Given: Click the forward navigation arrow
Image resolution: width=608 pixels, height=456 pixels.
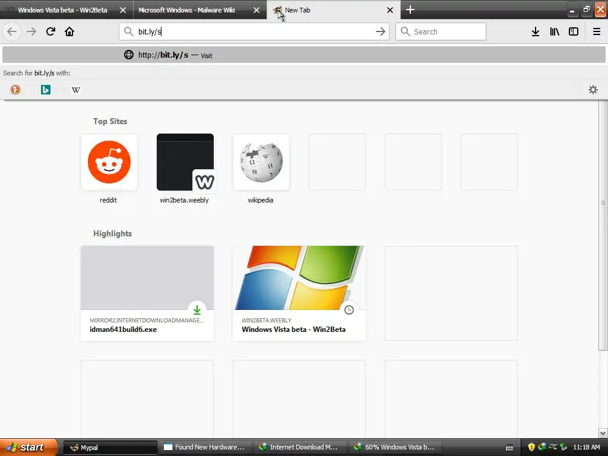Looking at the screenshot, I should (x=31, y=31).
